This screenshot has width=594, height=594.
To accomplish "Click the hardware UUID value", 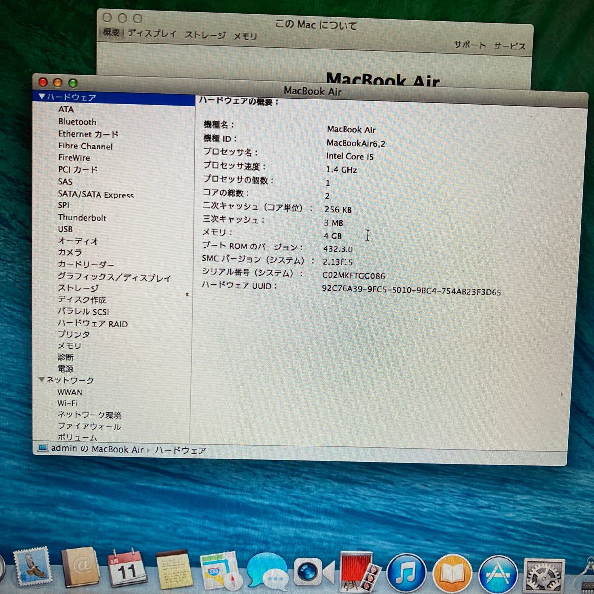I will click(x=411, y=290).
